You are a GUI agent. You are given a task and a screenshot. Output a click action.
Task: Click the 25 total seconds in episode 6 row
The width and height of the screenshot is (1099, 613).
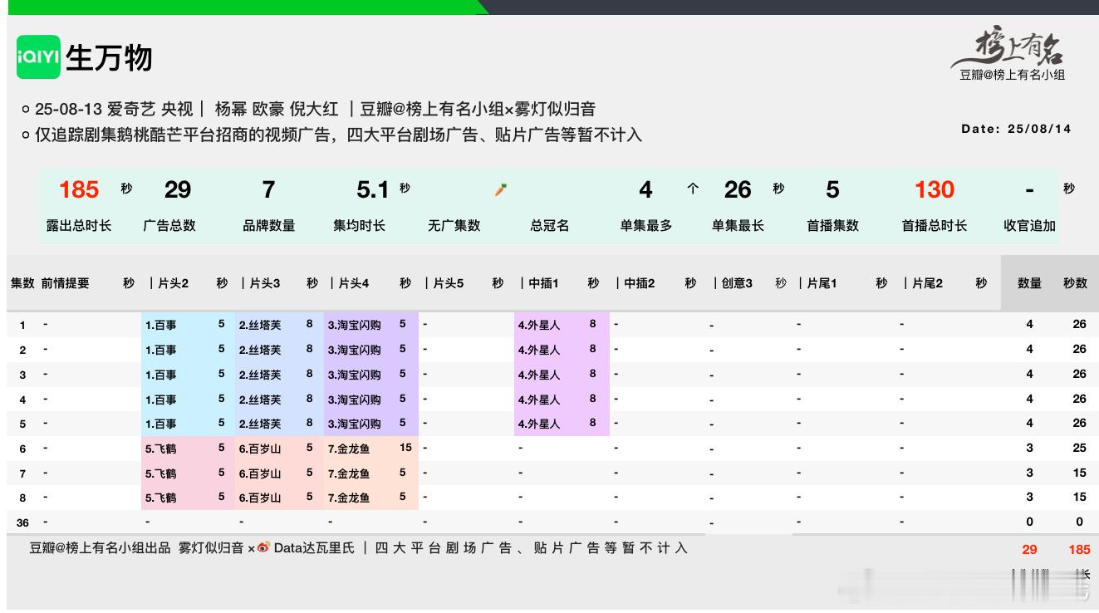pos(1079,449)
